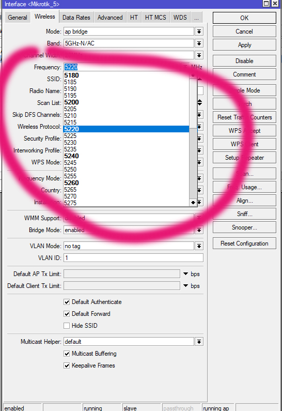Select frequency 5275 in list
This screenshot has width=282, height=411.
coord(126,203)
